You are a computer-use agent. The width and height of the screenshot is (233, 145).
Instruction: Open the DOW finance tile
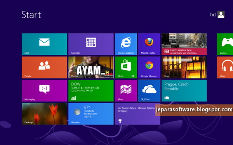(91, 90)
